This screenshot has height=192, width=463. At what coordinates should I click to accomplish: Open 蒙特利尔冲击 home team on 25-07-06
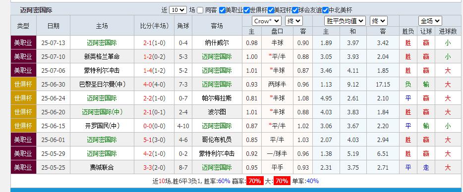coord(102,70)
